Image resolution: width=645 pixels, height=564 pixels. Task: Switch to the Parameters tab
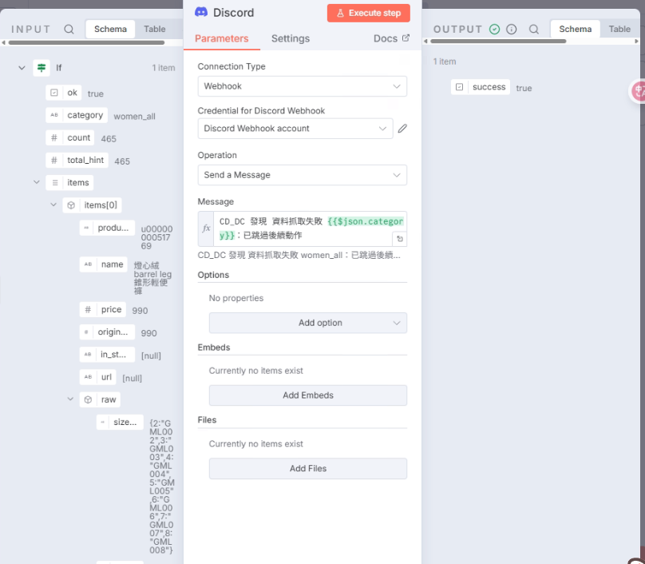point(222,38)
